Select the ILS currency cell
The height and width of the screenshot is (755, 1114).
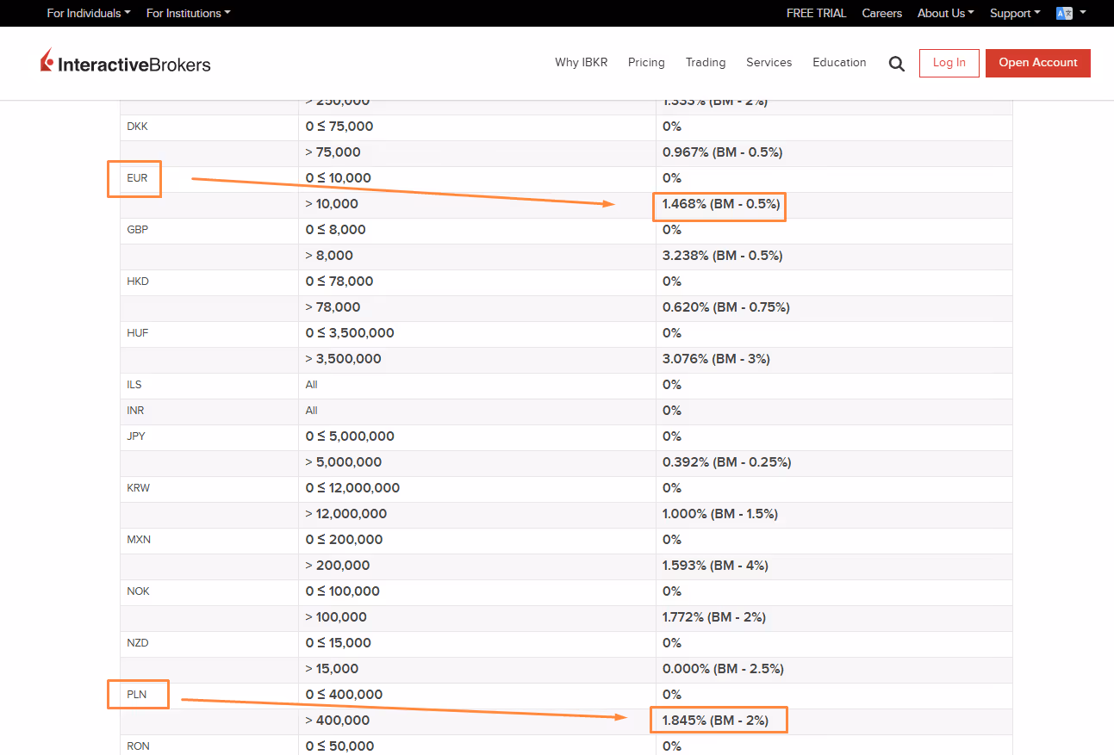209,385
